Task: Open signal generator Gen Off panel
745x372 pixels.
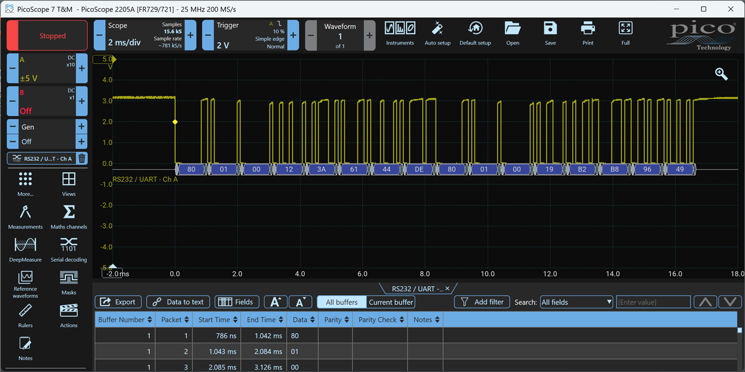Action: coord(47,134)
